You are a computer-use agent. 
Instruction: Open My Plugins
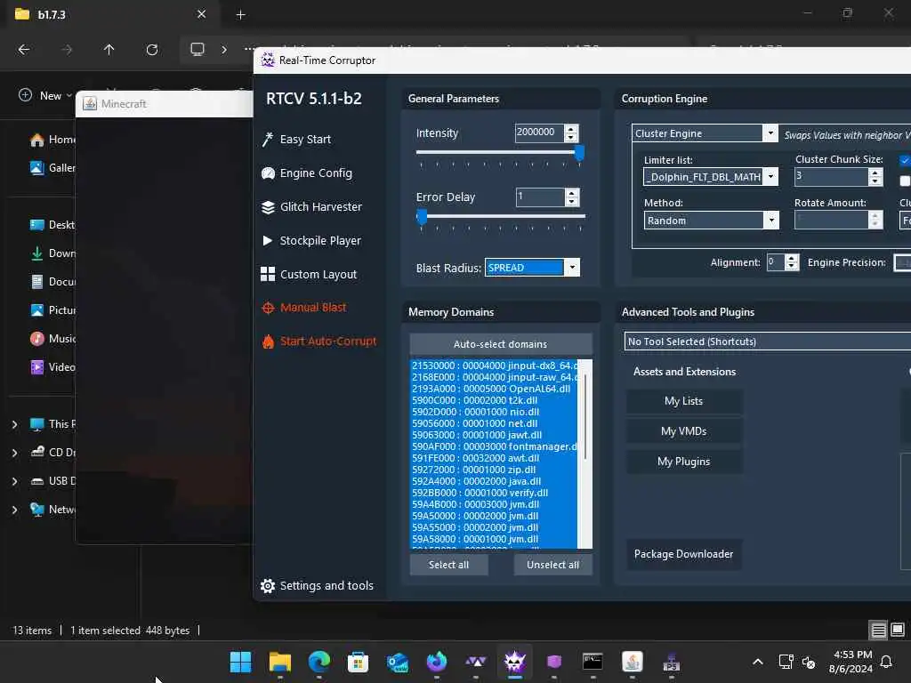point(684,462)
